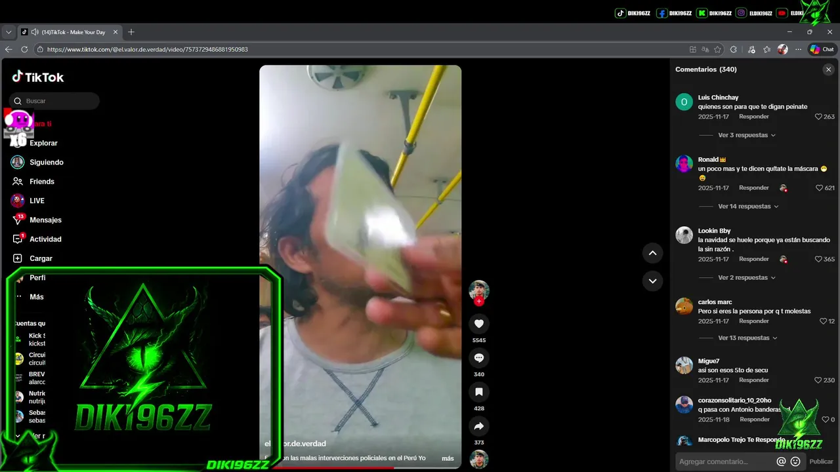Open Actividad in the sidebar
Screen dimensions: 840x472
click(45, 239)
